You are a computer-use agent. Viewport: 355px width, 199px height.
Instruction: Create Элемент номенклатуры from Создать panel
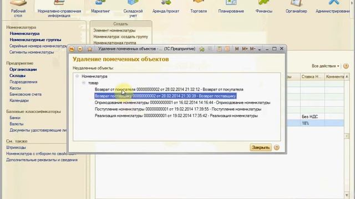pyautogui.click(x=114, y=30)
